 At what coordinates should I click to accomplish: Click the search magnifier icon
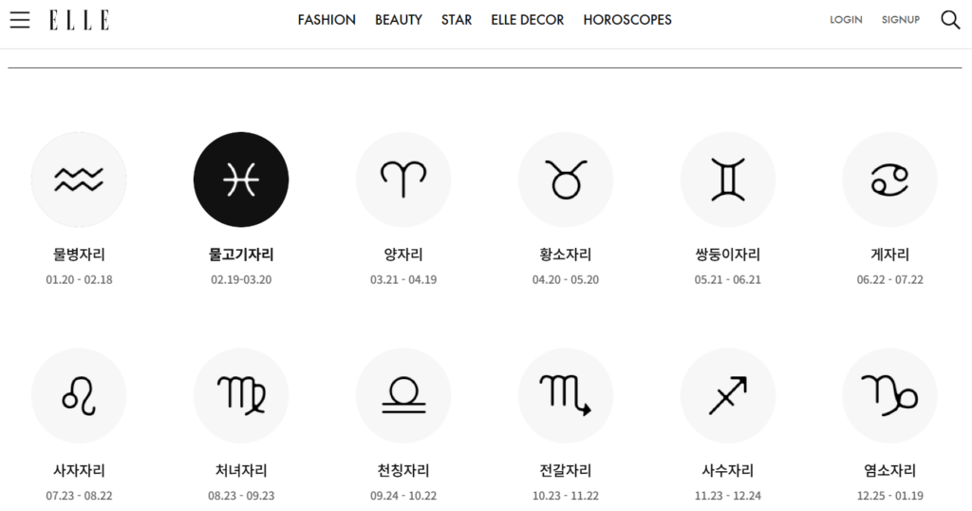pos(950,20)
